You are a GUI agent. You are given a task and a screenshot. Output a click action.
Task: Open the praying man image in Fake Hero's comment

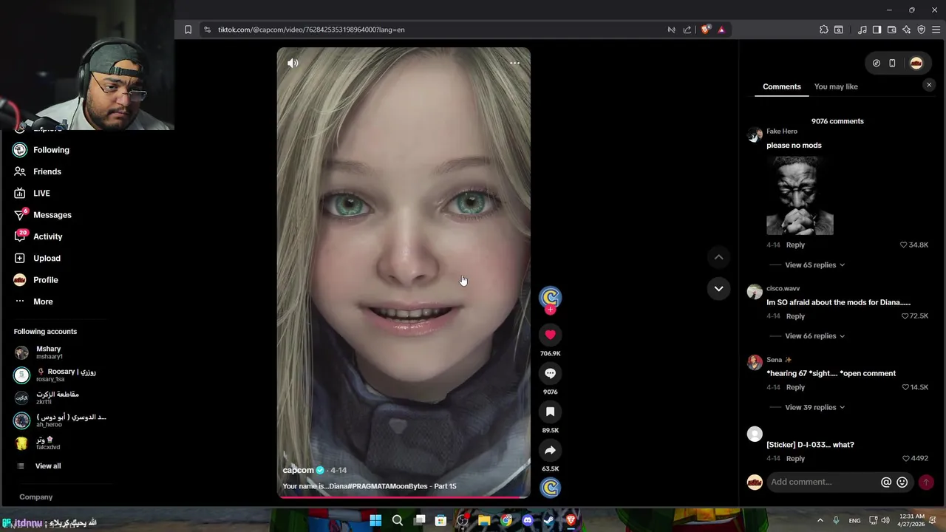click(x=800, y=194)
